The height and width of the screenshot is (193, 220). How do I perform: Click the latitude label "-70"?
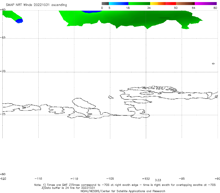3,71
